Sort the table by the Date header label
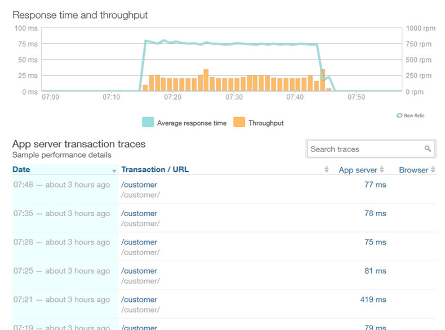The height and width of the screenshot is (330, 445). click(21, 170)
